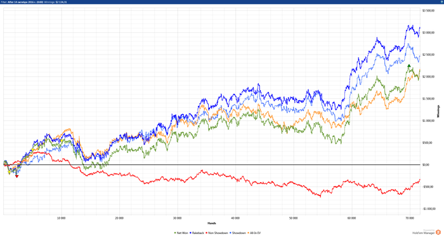Viewport: 444px width, 236px height.
Task: Click the $3 500,00 axis label
Action: click(428, 11)
